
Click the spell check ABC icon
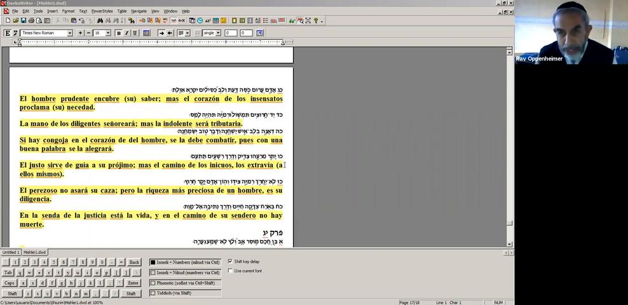165,20
